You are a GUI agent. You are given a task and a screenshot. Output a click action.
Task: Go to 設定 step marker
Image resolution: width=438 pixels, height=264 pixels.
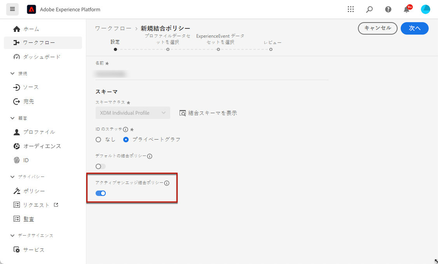115,49
